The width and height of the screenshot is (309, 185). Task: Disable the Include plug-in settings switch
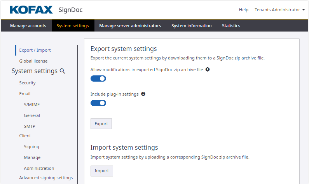pos(98,103)
